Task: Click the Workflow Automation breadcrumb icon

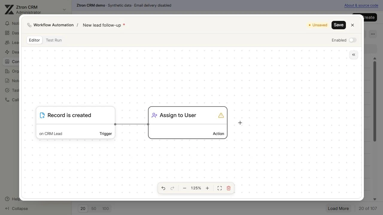Action: (29, 25)
